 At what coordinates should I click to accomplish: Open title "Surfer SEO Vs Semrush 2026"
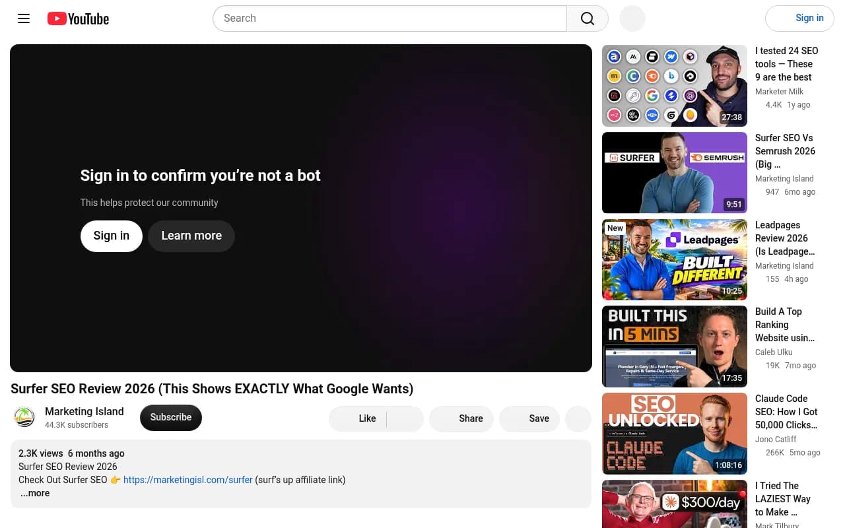[786, 151]
